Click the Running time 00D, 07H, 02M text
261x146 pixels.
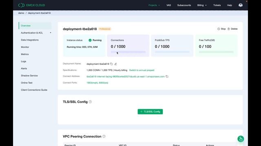pyautogui.click(x=82, y=47)
